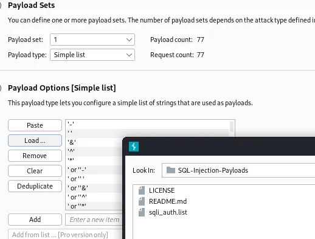Open the Add from list dropdown

pyautogui.click(x=66, y=234)
